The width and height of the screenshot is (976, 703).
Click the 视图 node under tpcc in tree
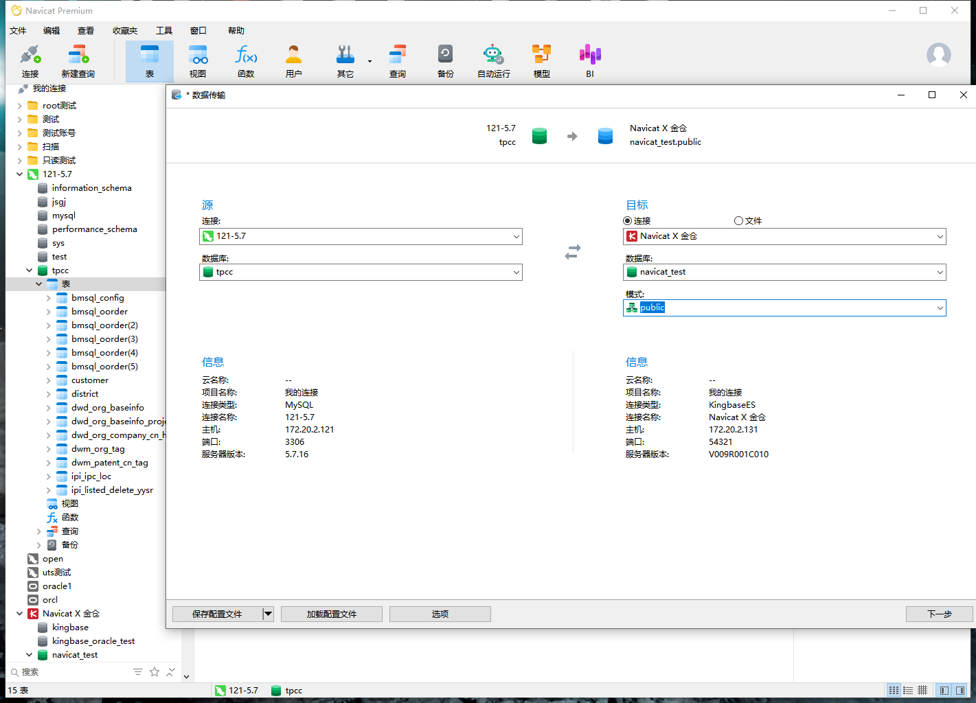coord(70,504)
